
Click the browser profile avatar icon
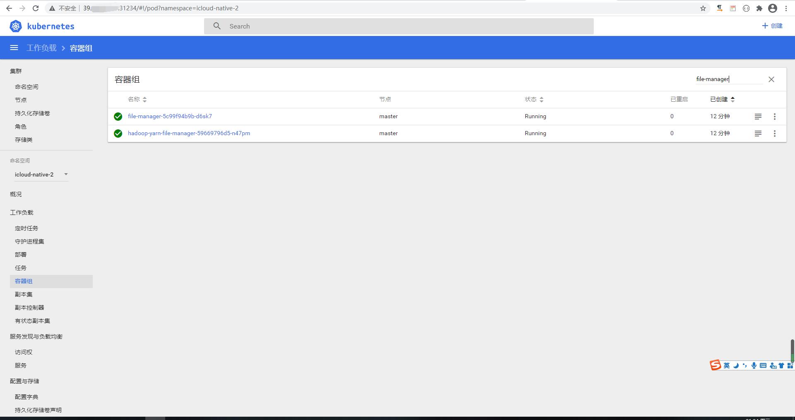[x=773, y=8]
